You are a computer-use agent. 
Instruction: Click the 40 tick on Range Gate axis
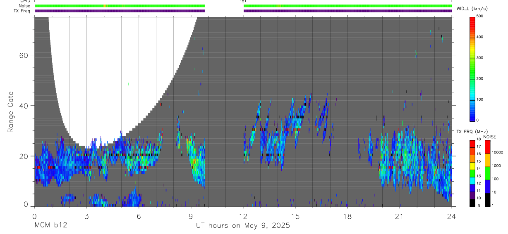click(24, 106)
